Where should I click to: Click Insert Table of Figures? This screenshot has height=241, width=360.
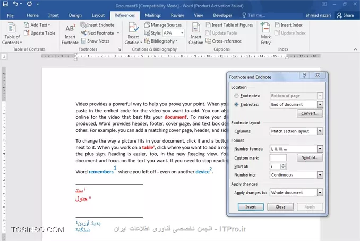(229, 25)
